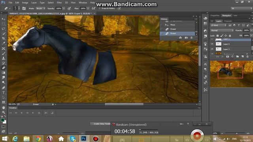Open the eraser Mode dropdown
The height and width of the screenshot is (142, 253).
(x=40, y=8)
